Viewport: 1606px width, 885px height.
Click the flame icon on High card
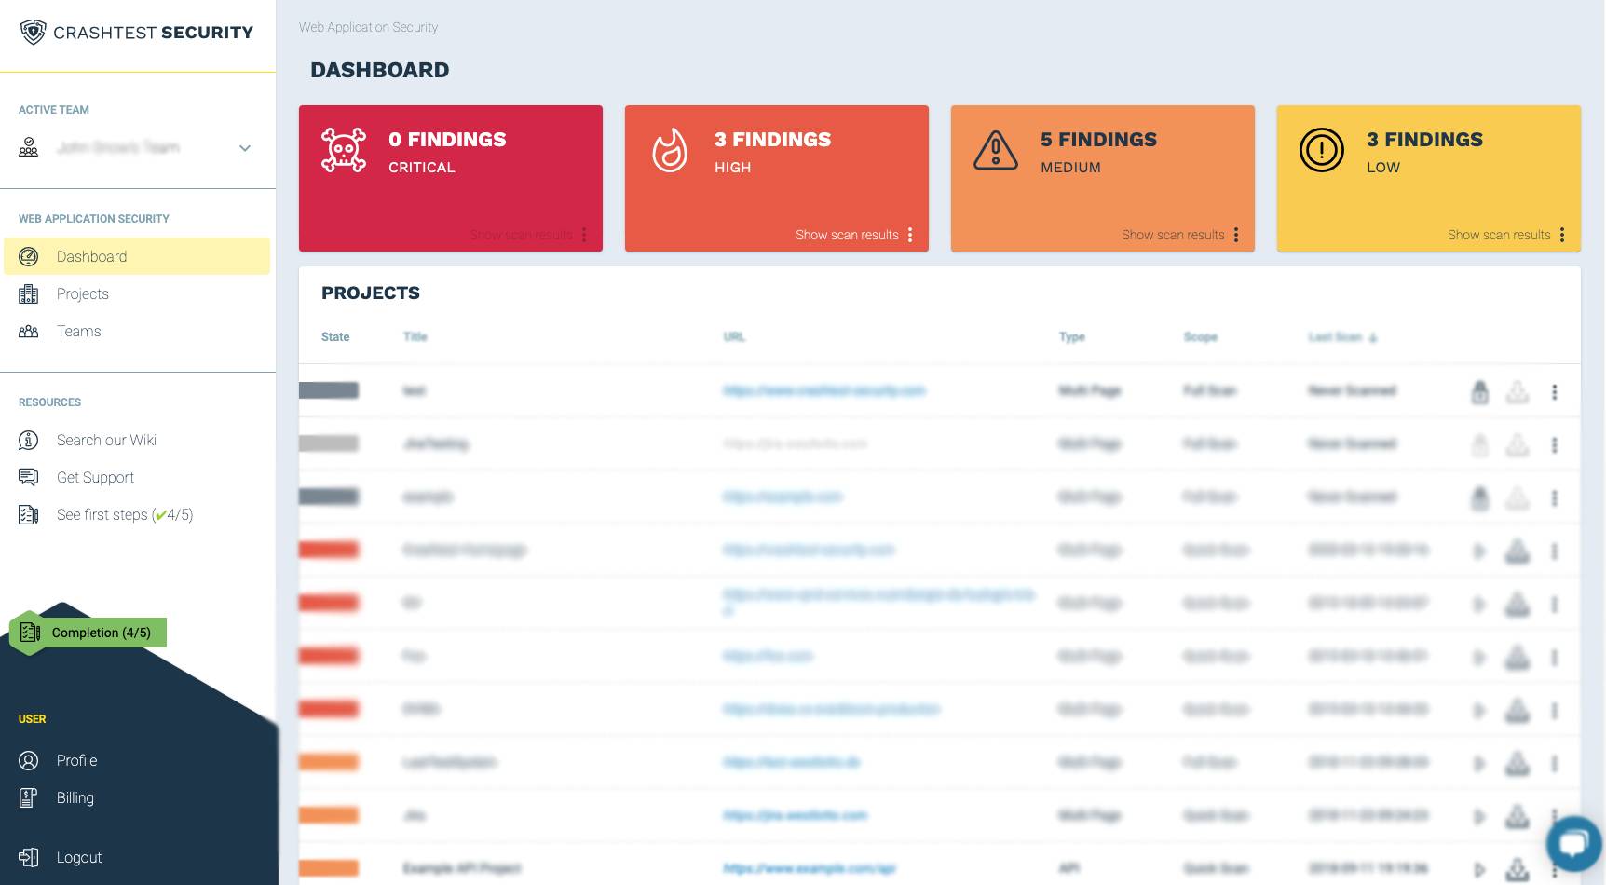click(669, 150)
